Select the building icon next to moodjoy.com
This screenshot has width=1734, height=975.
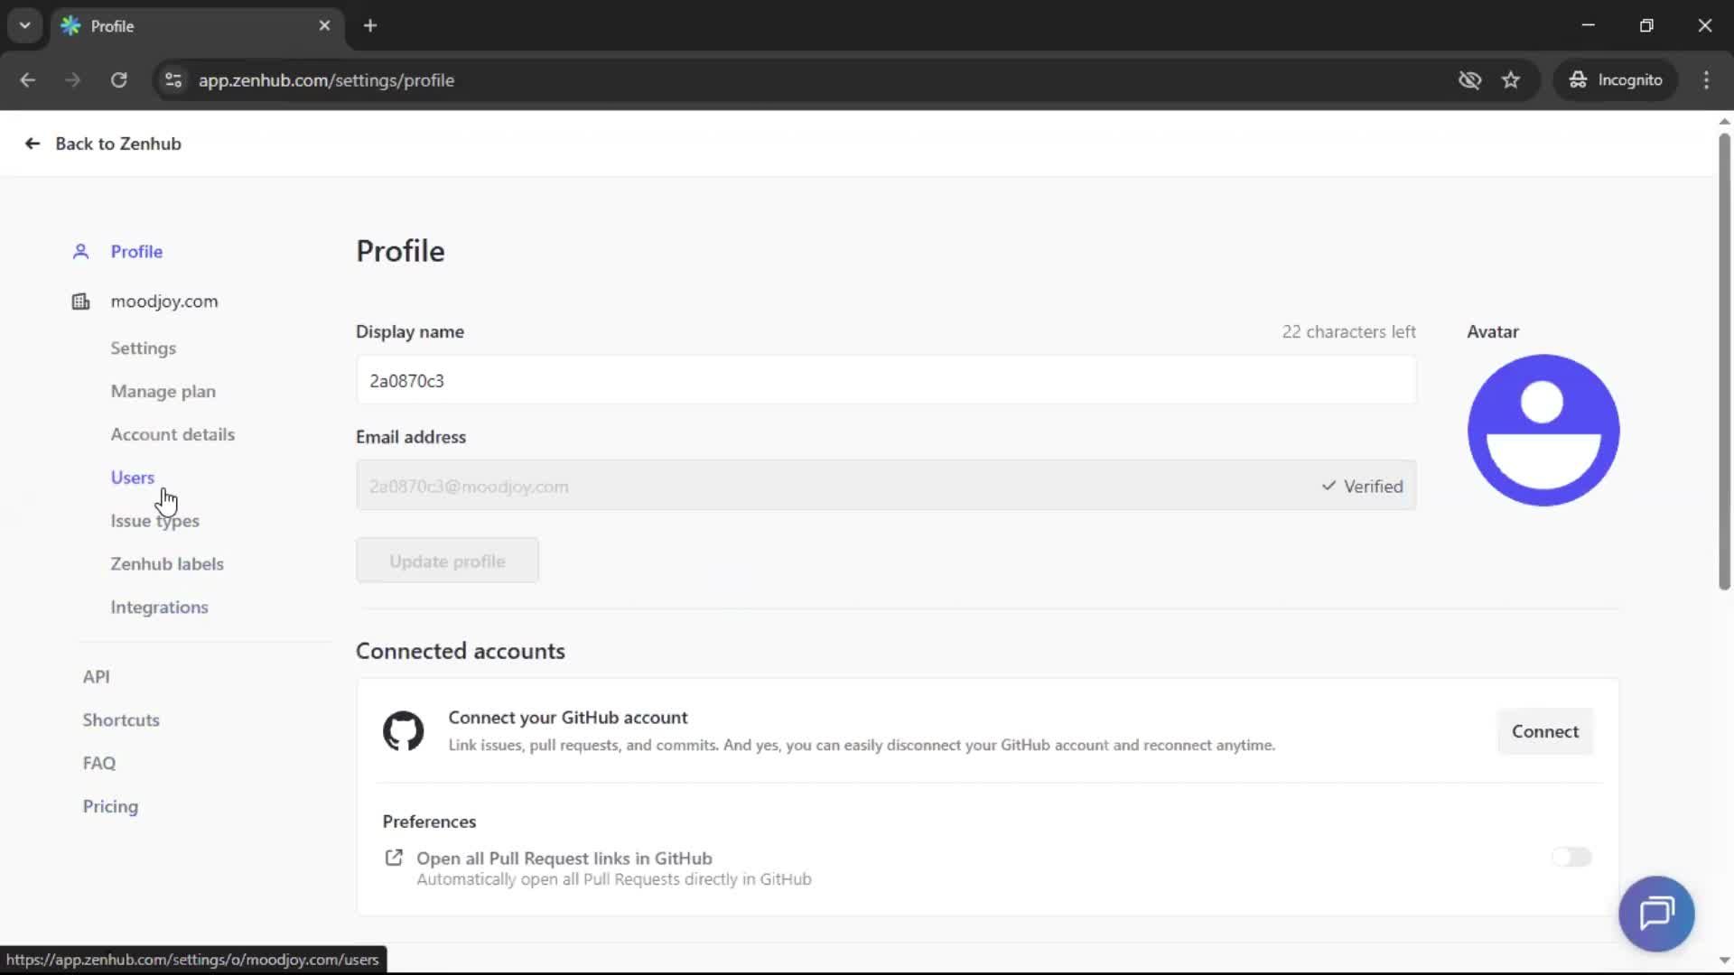tap(80, 302)
